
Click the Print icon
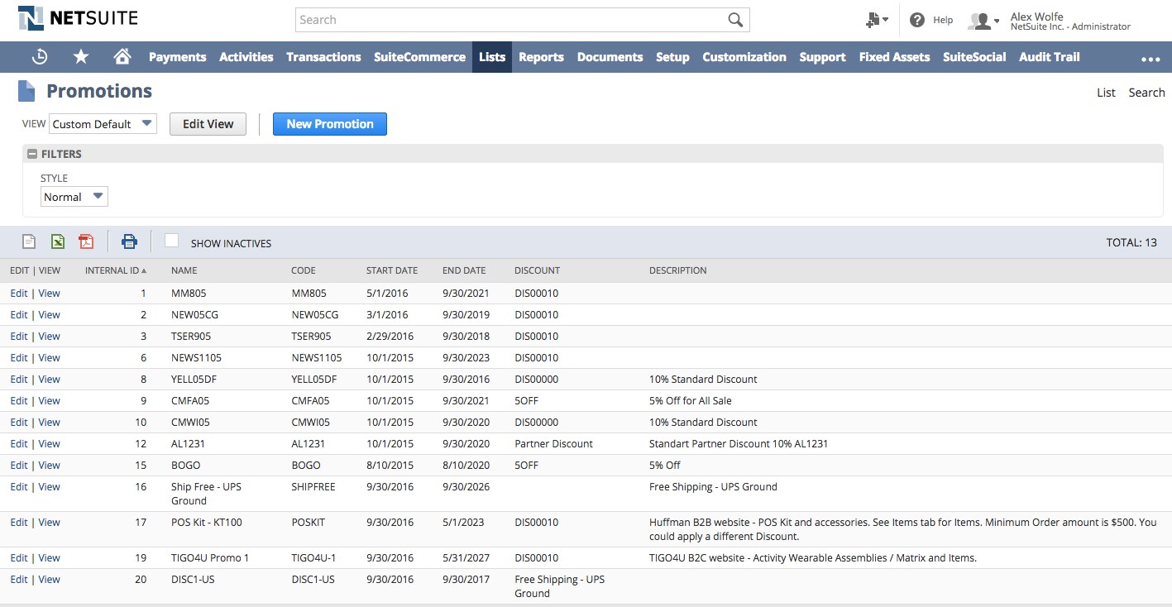click(x=129, y=241)
